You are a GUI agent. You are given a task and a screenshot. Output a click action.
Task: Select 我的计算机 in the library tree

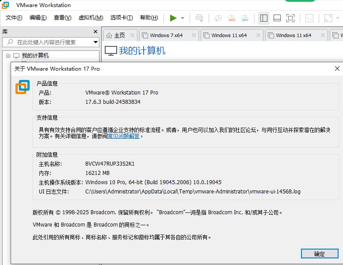click(35, 56)
